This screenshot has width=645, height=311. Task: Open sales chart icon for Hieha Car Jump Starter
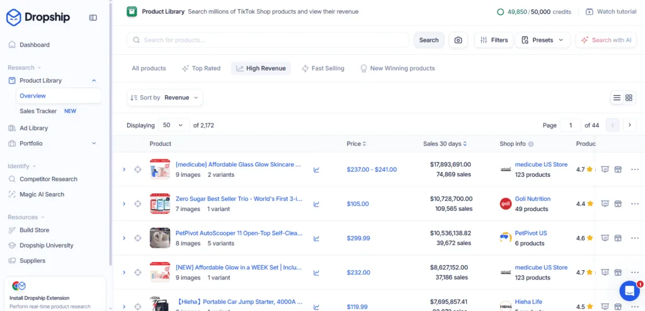coord(316,307)
